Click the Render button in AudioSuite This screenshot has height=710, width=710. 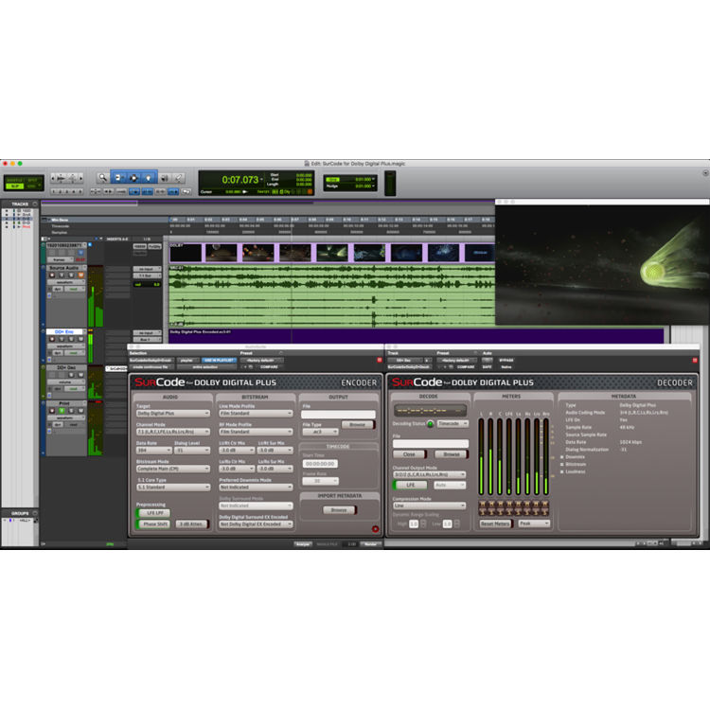[x=371, y=544]
